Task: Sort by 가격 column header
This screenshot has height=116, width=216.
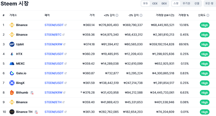Action: click(92, 15)
